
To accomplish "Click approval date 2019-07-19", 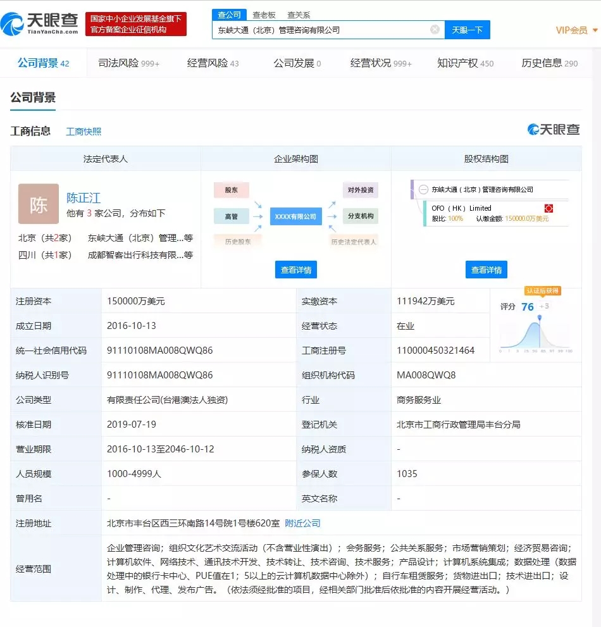I will 132,425.
